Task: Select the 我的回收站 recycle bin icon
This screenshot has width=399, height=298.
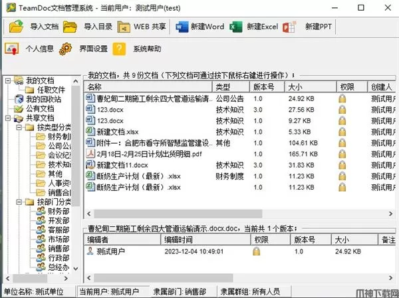Action: (x=19, y=99)
